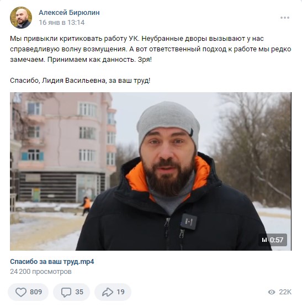Click the 35 comments counter

tap(80, 292)
